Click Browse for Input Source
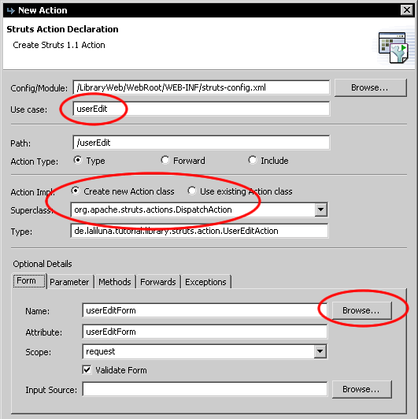 361,389
